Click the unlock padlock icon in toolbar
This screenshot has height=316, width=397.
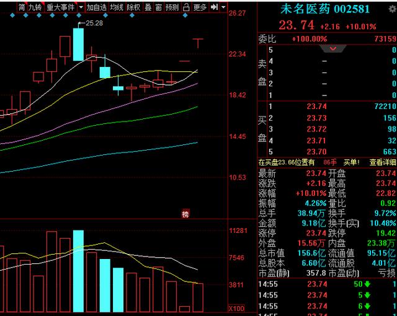coord(186,7)
